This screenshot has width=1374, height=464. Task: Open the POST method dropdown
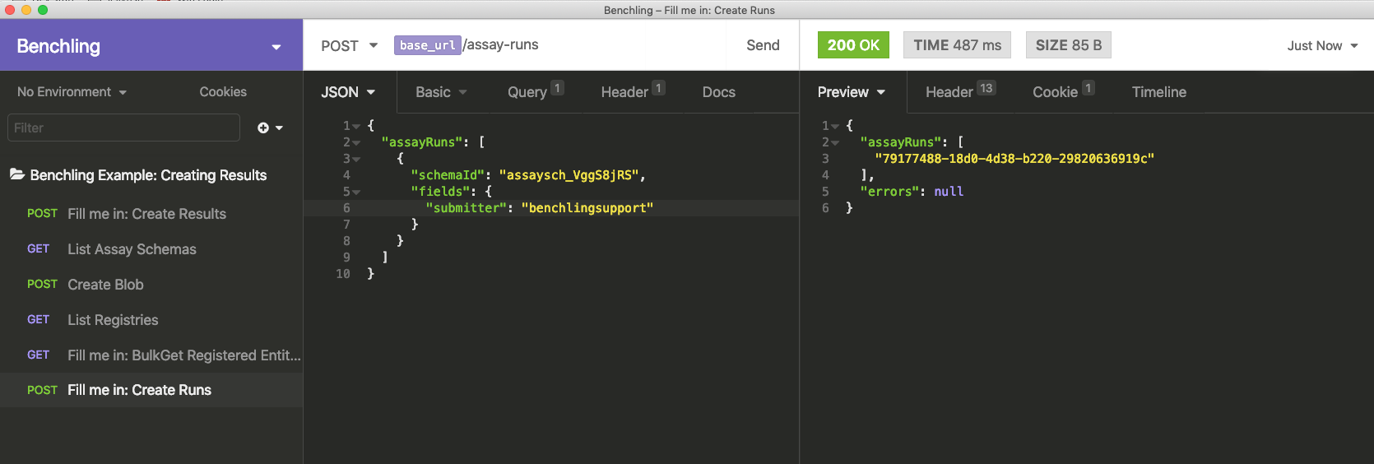coord(349,45)
